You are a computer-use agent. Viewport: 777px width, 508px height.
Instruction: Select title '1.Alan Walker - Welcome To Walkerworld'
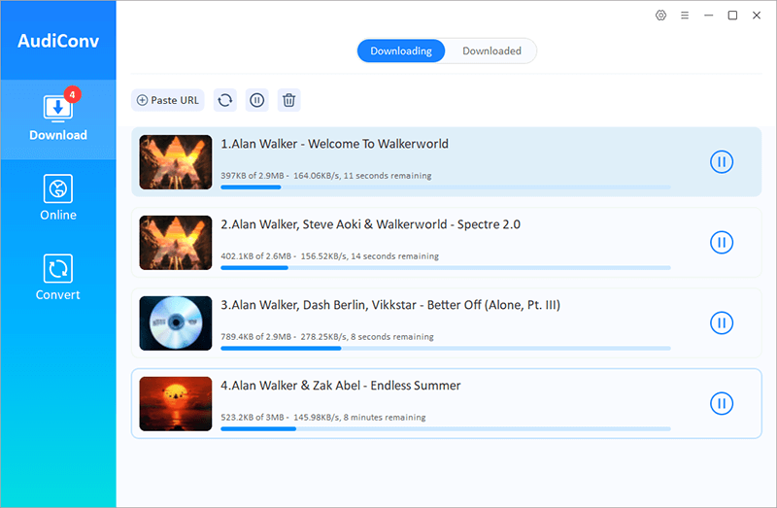334,144
